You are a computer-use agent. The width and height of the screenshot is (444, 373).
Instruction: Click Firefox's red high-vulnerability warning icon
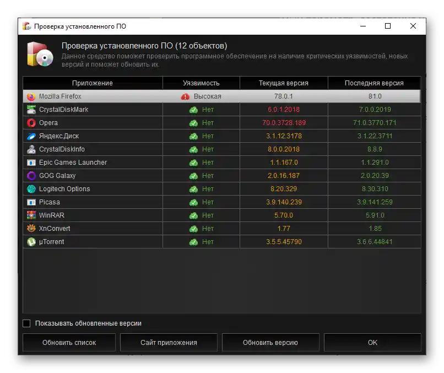[185, 96]
